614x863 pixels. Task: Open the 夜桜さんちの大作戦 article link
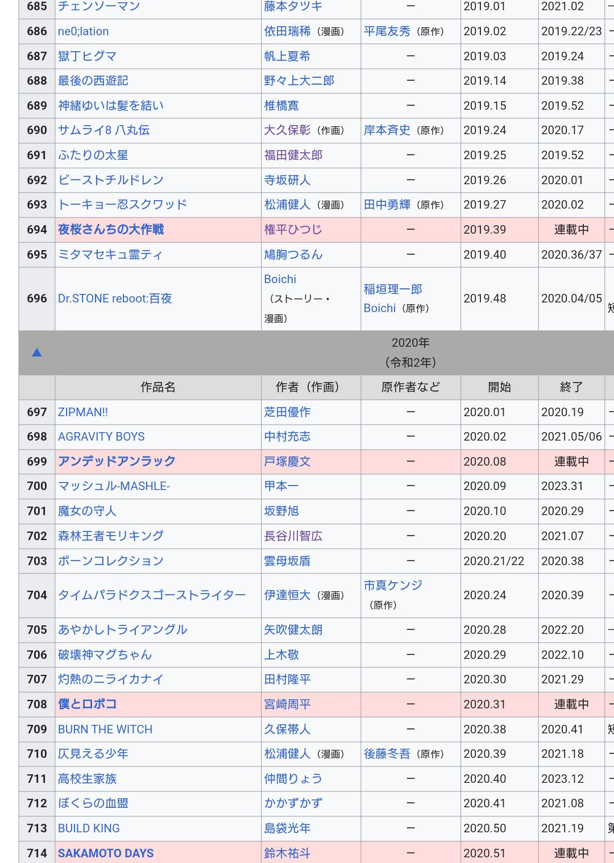111,230
